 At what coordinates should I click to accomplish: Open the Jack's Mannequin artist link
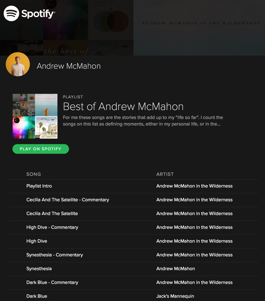pos(175,296)
